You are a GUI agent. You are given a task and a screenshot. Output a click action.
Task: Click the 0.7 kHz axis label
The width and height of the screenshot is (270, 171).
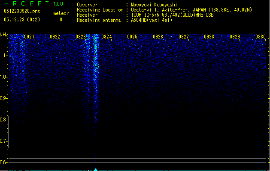coord(3,141)
